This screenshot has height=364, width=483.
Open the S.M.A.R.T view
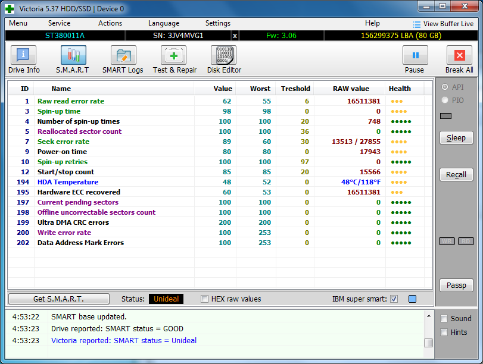tap(73, 59)
